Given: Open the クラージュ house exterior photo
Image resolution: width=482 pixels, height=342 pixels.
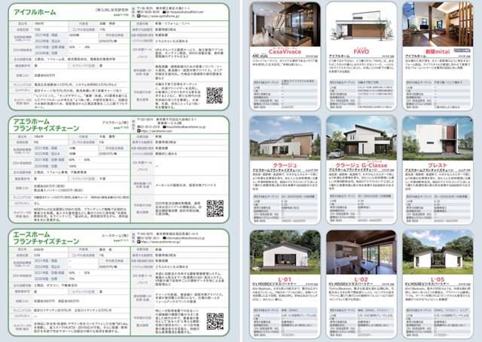Looking at the screenshot, I should pos(285,138).
